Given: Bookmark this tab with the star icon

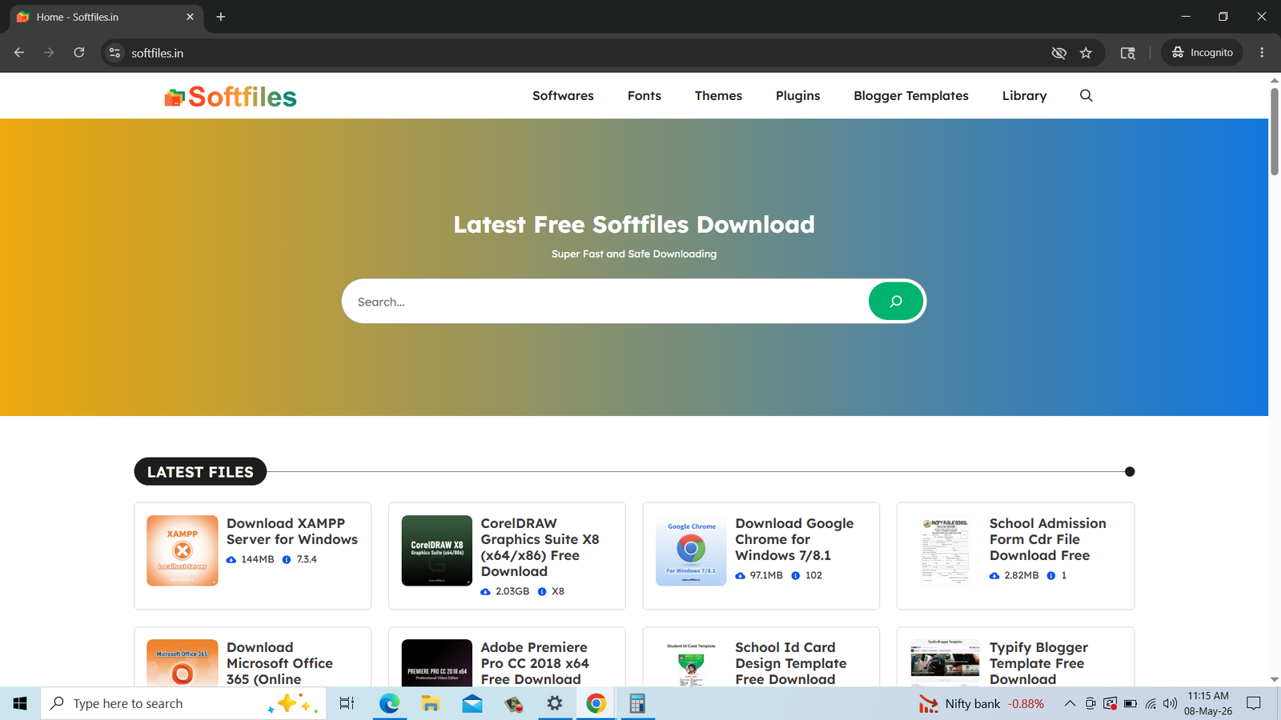Looking at the screenshot, I should tap(1086, 53).
